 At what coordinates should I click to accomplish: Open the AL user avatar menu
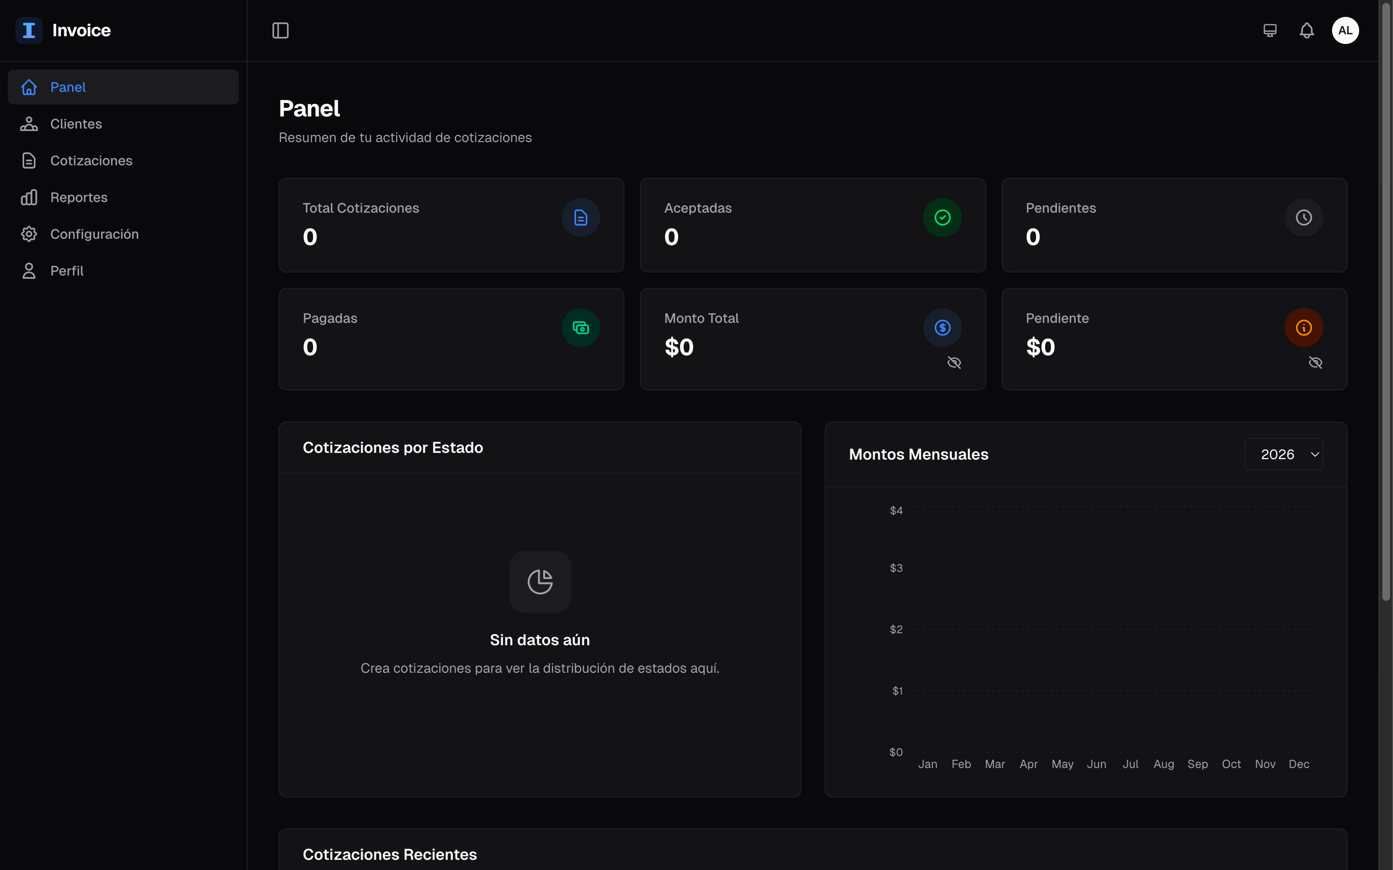[x=1345, y=30]
